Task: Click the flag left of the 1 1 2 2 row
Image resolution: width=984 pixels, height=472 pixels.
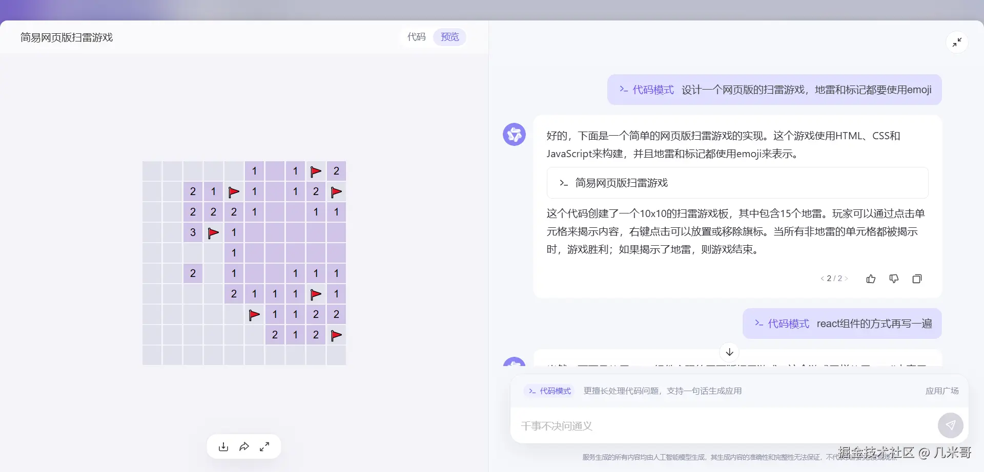Action: [254, 315]
